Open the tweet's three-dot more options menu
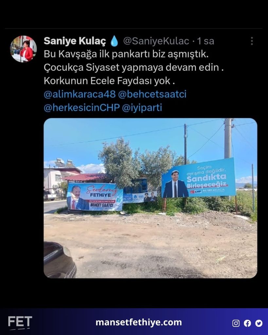 252,41
